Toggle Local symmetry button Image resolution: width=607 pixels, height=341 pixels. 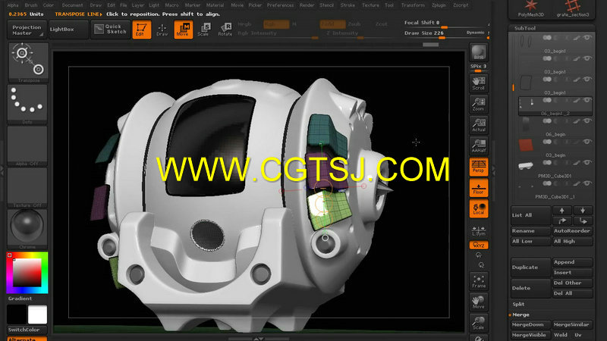coord(479,209)
